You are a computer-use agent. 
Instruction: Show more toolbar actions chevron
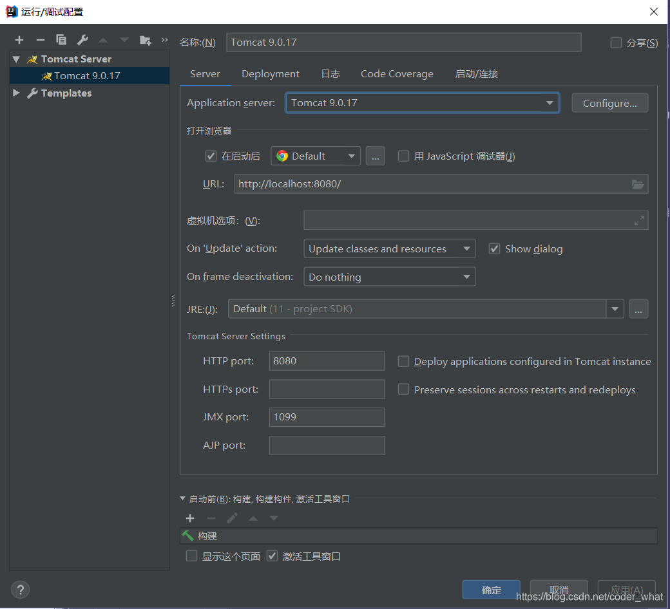click(x=164, y=40)
